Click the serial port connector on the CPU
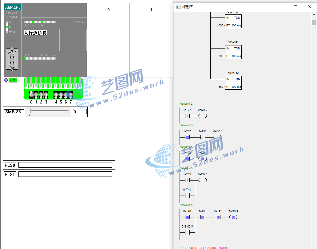Image resolution: width=317 pixels, height=249 pixels. tap(12, 59)
